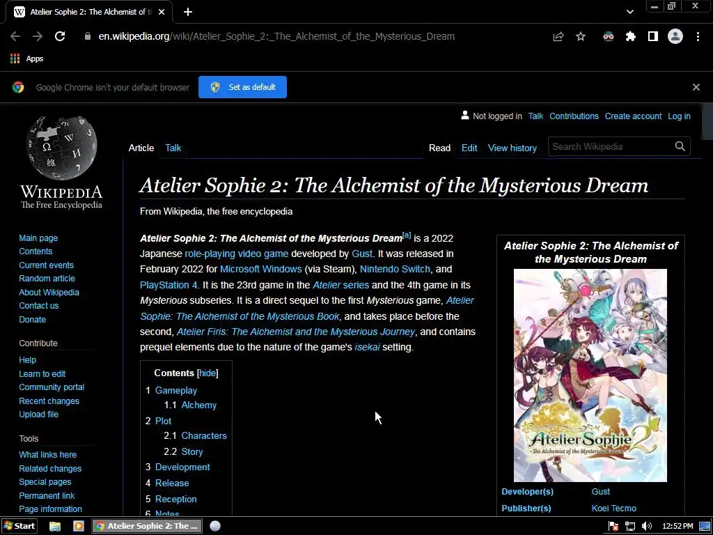Bookmark this page with the star icon

coord(581,36)
